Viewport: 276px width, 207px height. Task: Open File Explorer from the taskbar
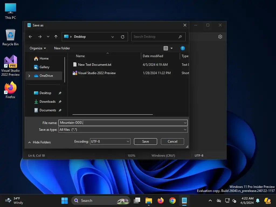coord(149,201)
